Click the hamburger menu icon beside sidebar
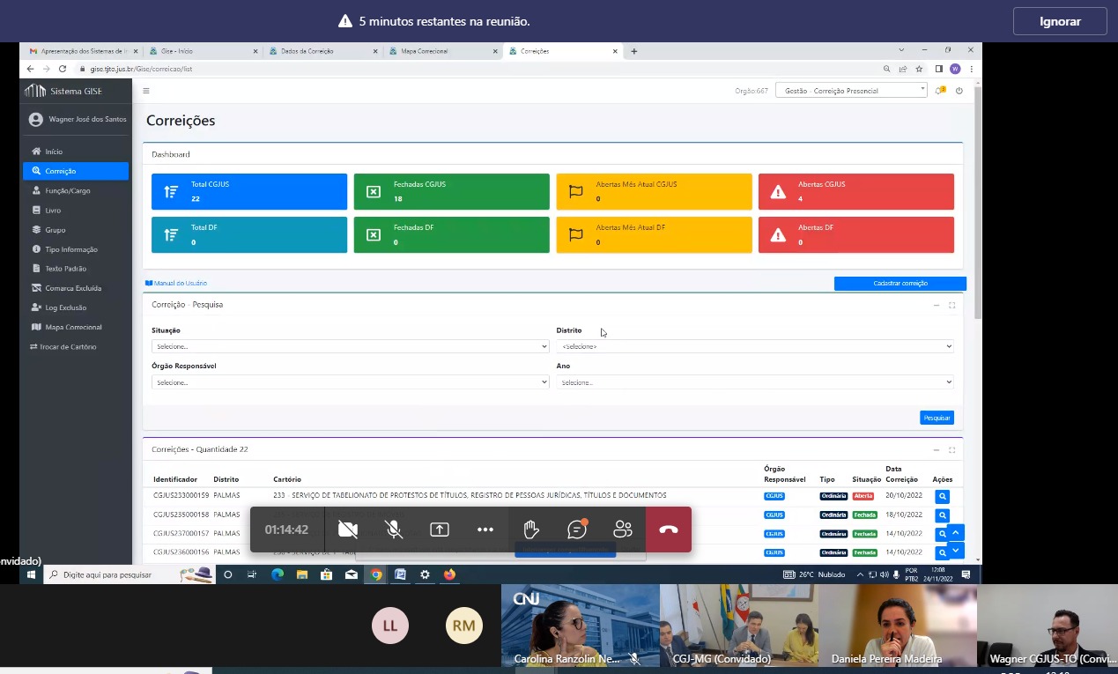The image size is (1118, 674). [146, 91]
